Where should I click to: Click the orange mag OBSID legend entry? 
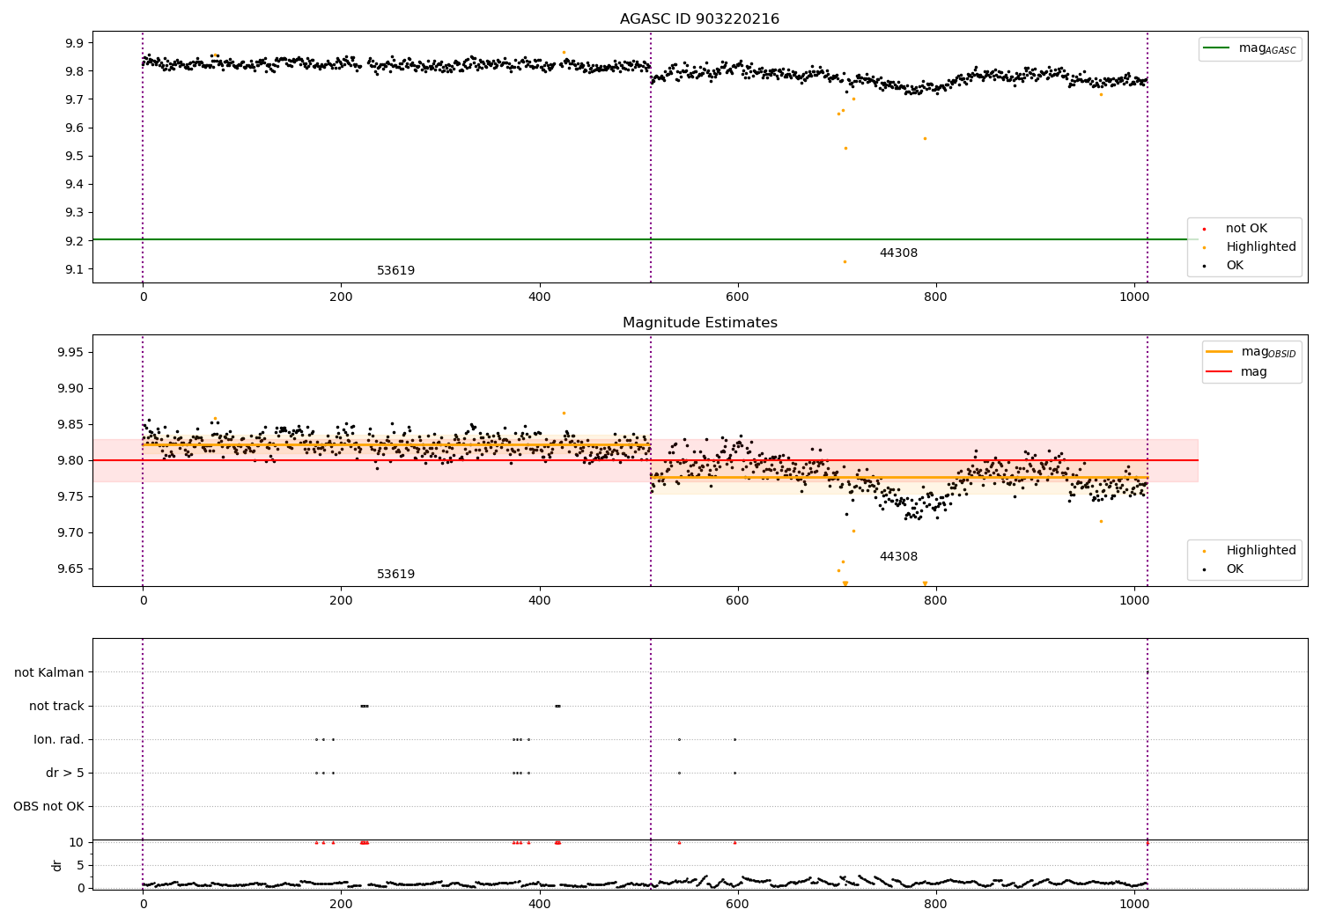(x=1251, y=352)
